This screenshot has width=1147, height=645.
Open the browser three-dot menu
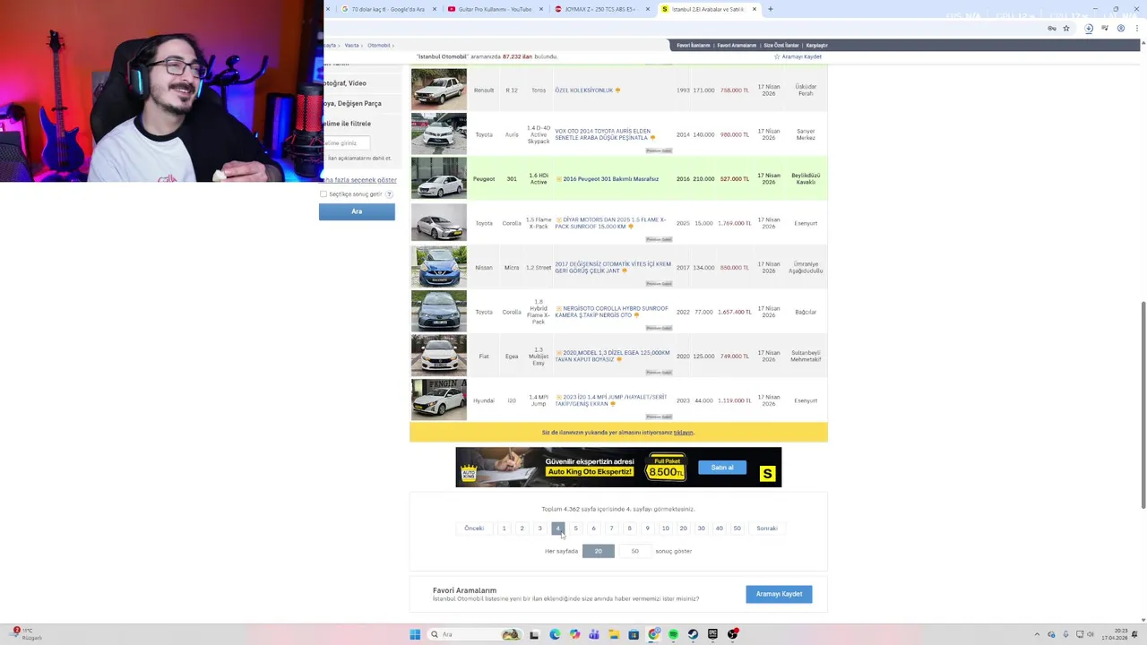pos(1137,28)
